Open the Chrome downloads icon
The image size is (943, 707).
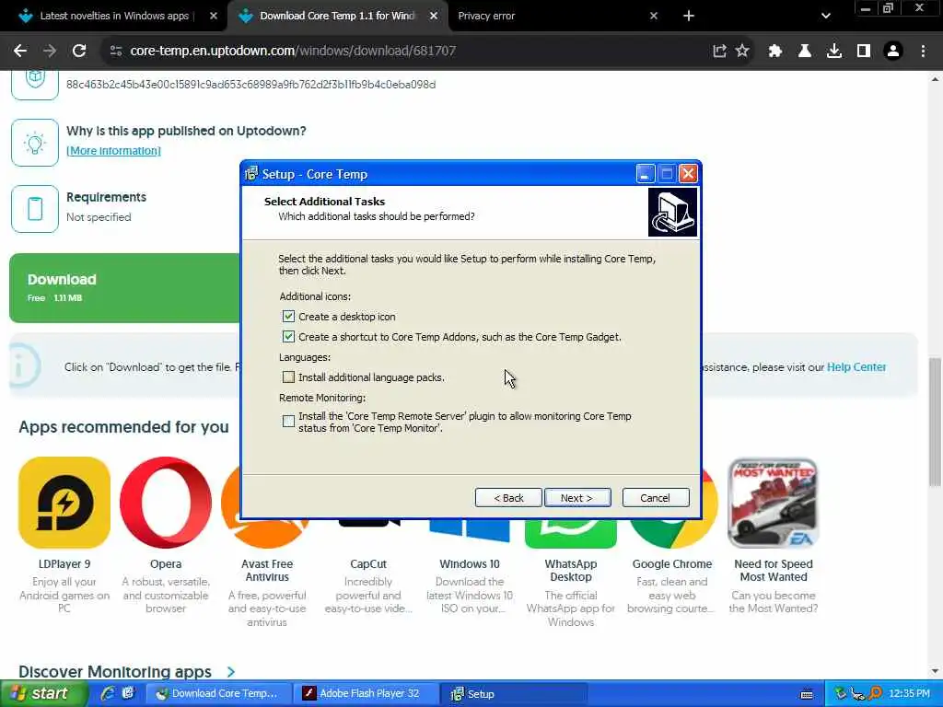click(834, 52)
